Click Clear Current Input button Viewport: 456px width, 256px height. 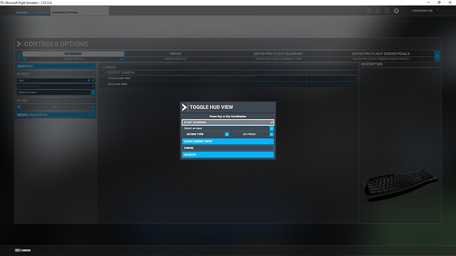(x=228, y=141)
